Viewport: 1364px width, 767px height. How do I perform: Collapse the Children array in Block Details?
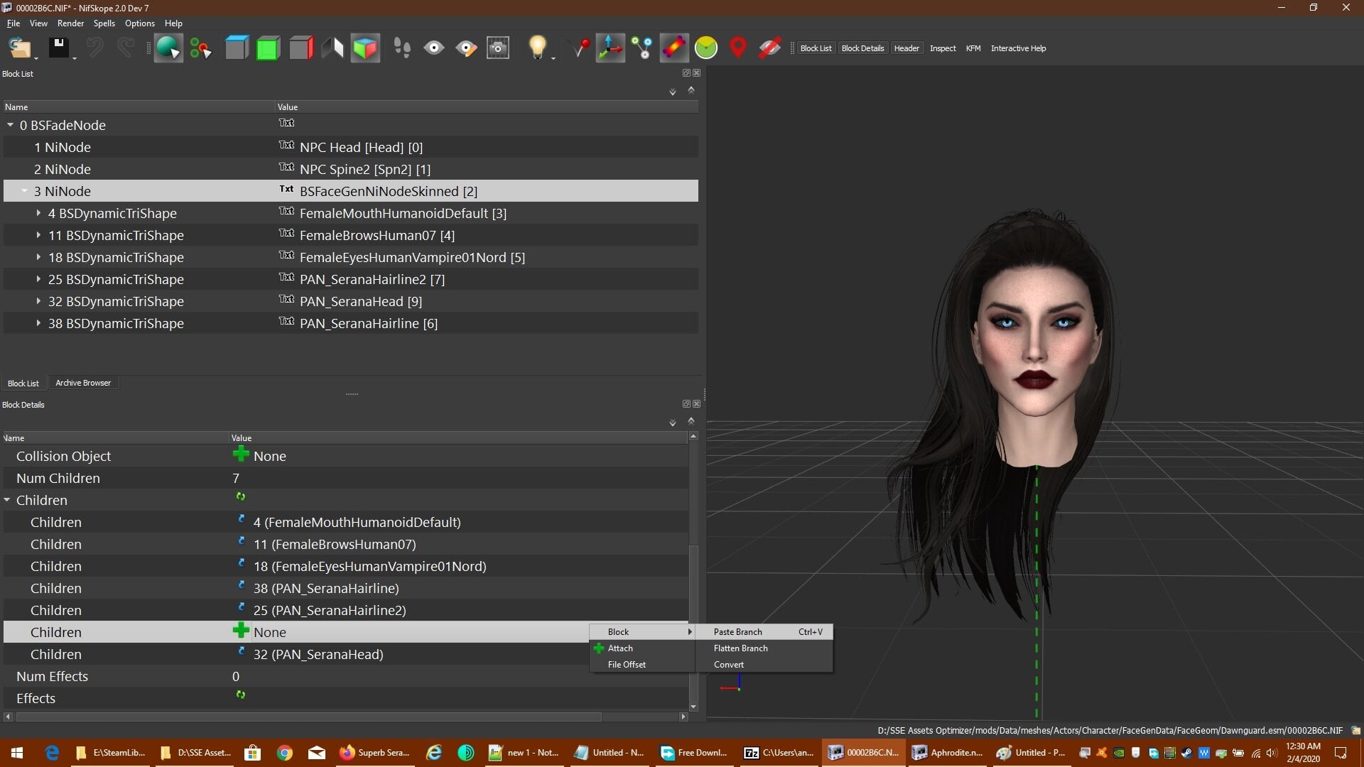pos(7,500)
